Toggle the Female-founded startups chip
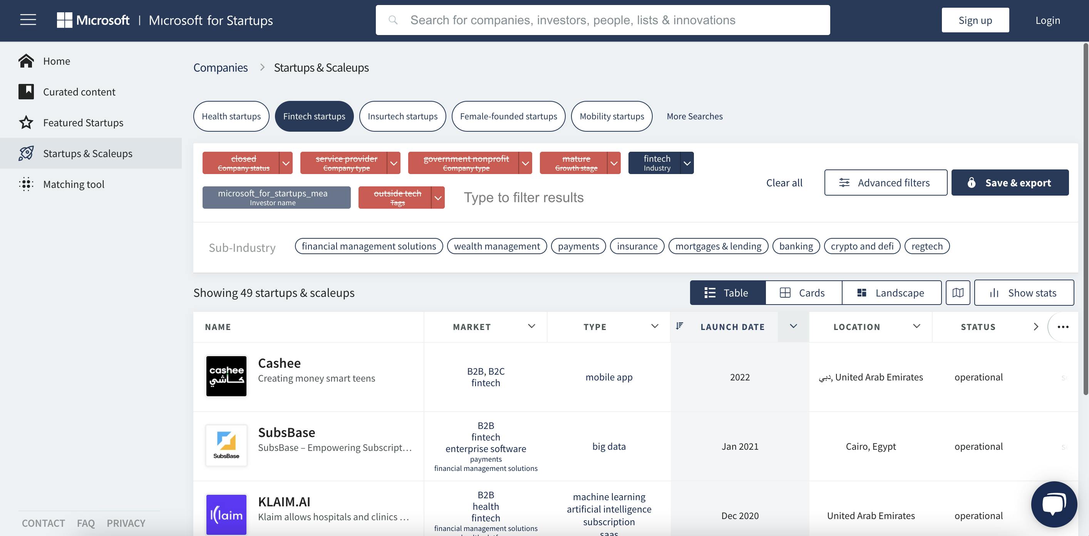Screen dimensions: 1089x536 click(x=509, y=116)
